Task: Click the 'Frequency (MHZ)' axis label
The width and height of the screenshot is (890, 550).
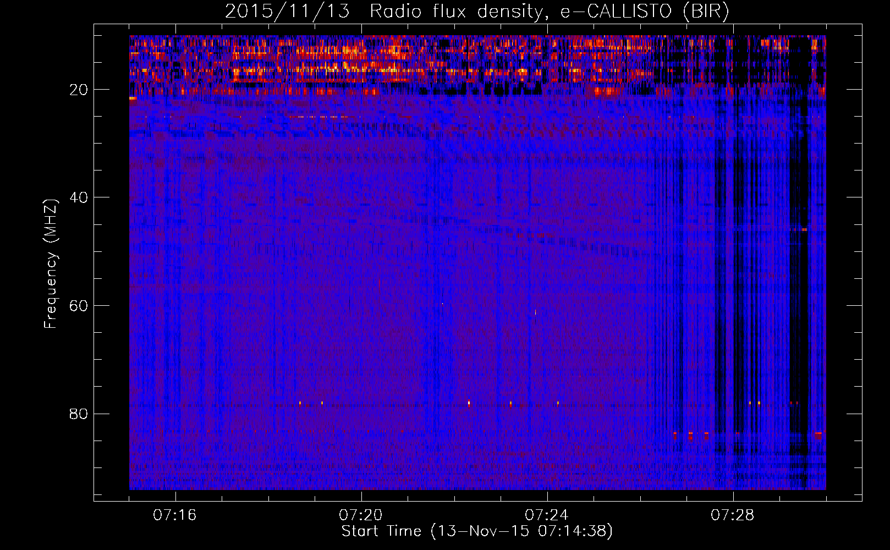Action: tap(51, 264)
